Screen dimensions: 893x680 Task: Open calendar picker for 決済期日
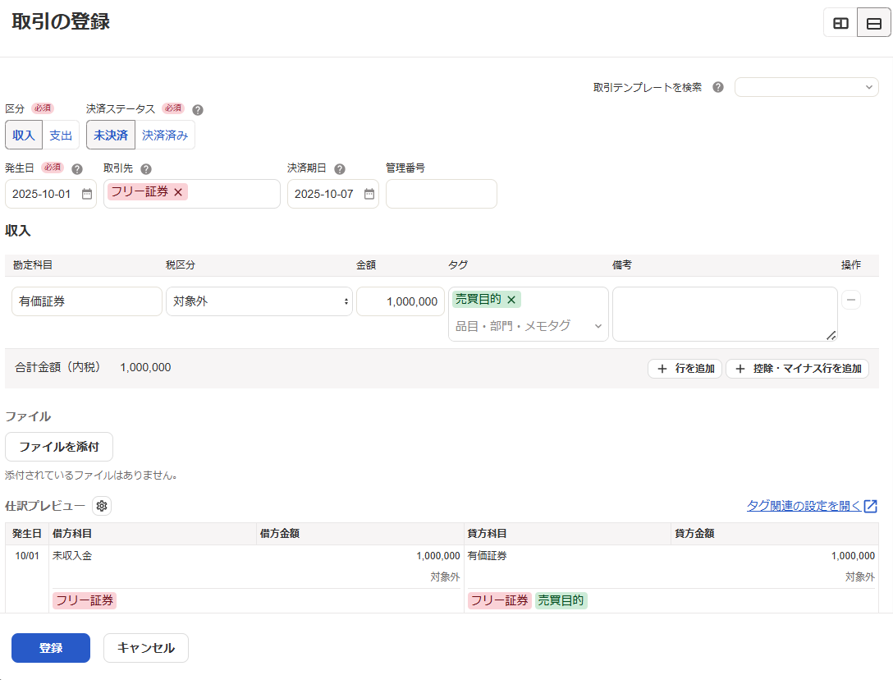pos(369,194)
